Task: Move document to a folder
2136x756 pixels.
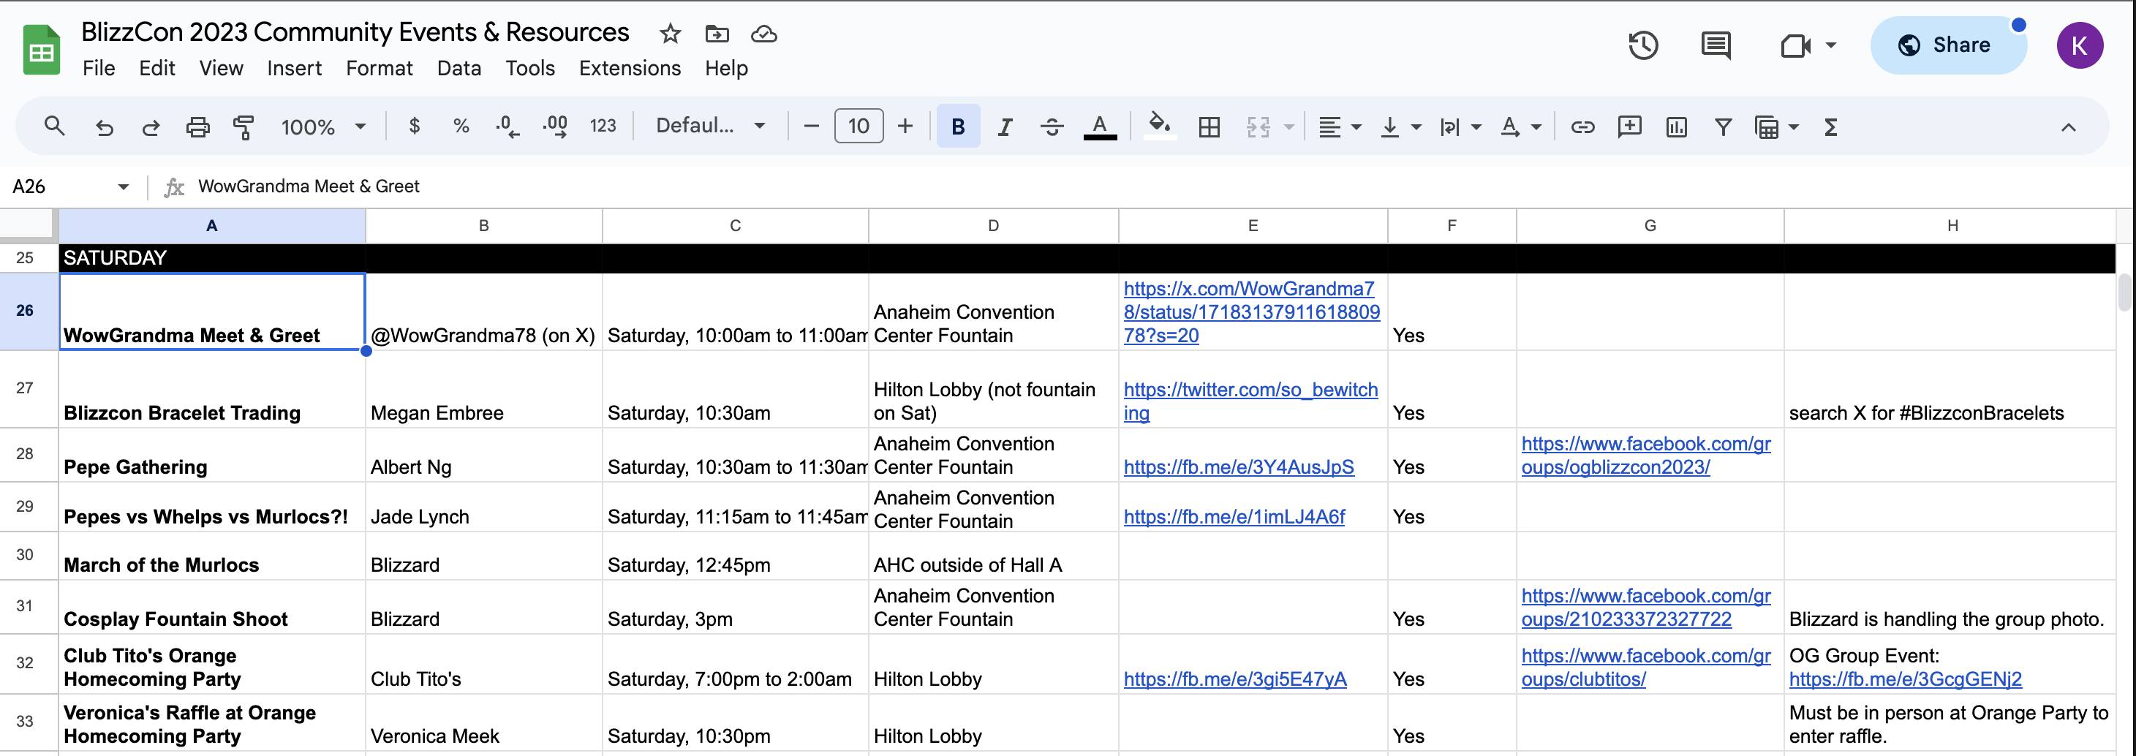Action: point(717,34)
